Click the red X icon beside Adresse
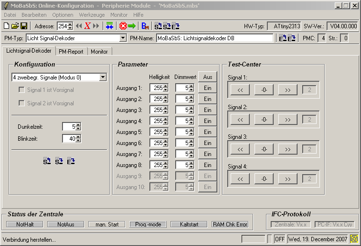361x246 pixels. click(87, 26)
